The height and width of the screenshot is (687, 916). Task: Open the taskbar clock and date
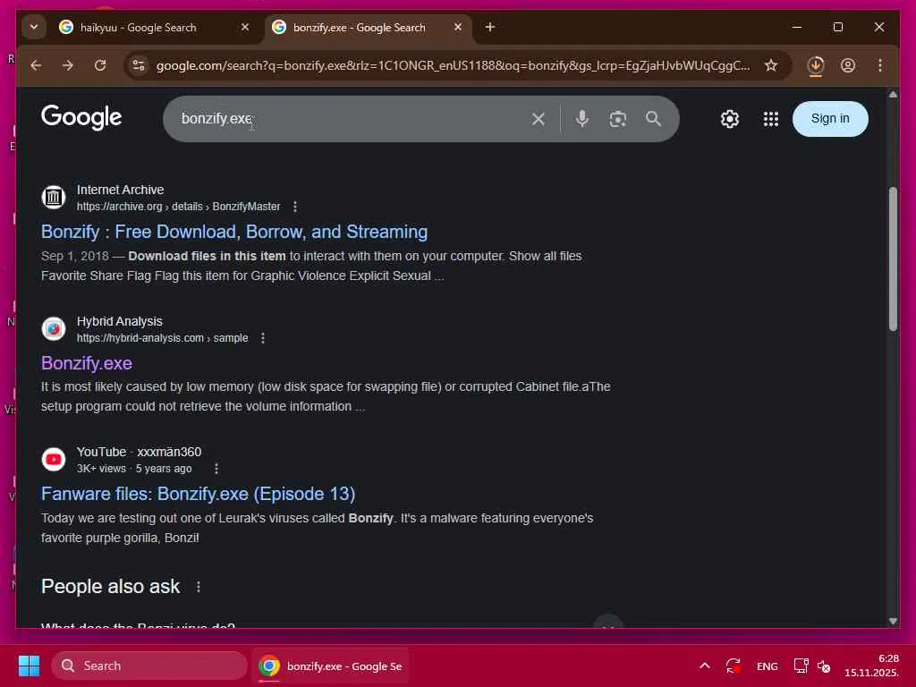[871, 666]
